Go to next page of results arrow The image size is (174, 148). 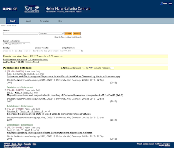89,68
